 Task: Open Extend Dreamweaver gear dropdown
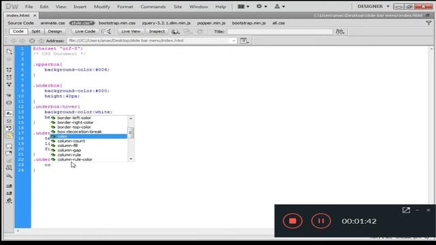(262, 6)
